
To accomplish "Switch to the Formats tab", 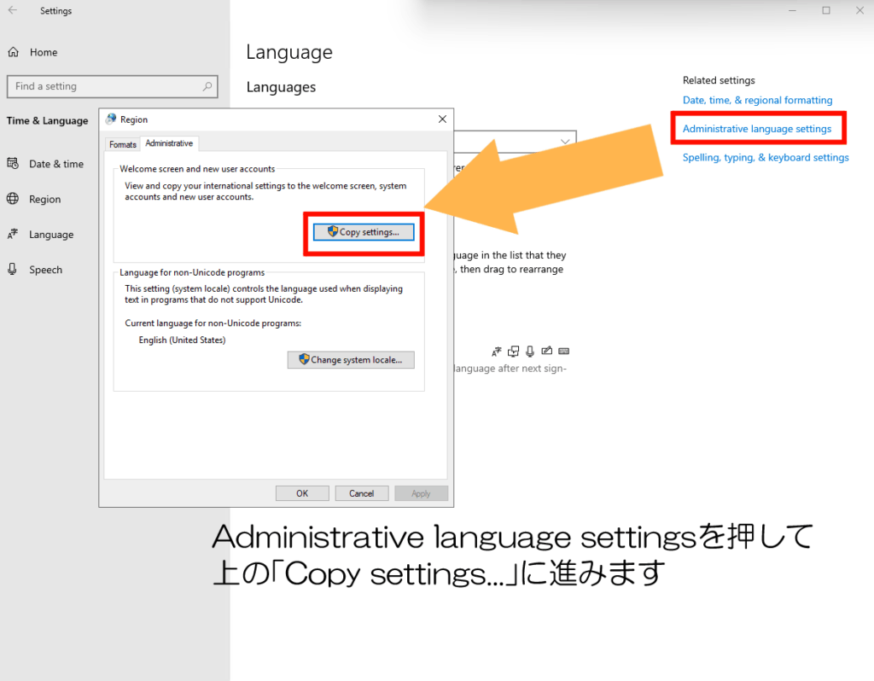I will (x=123, y=144).
